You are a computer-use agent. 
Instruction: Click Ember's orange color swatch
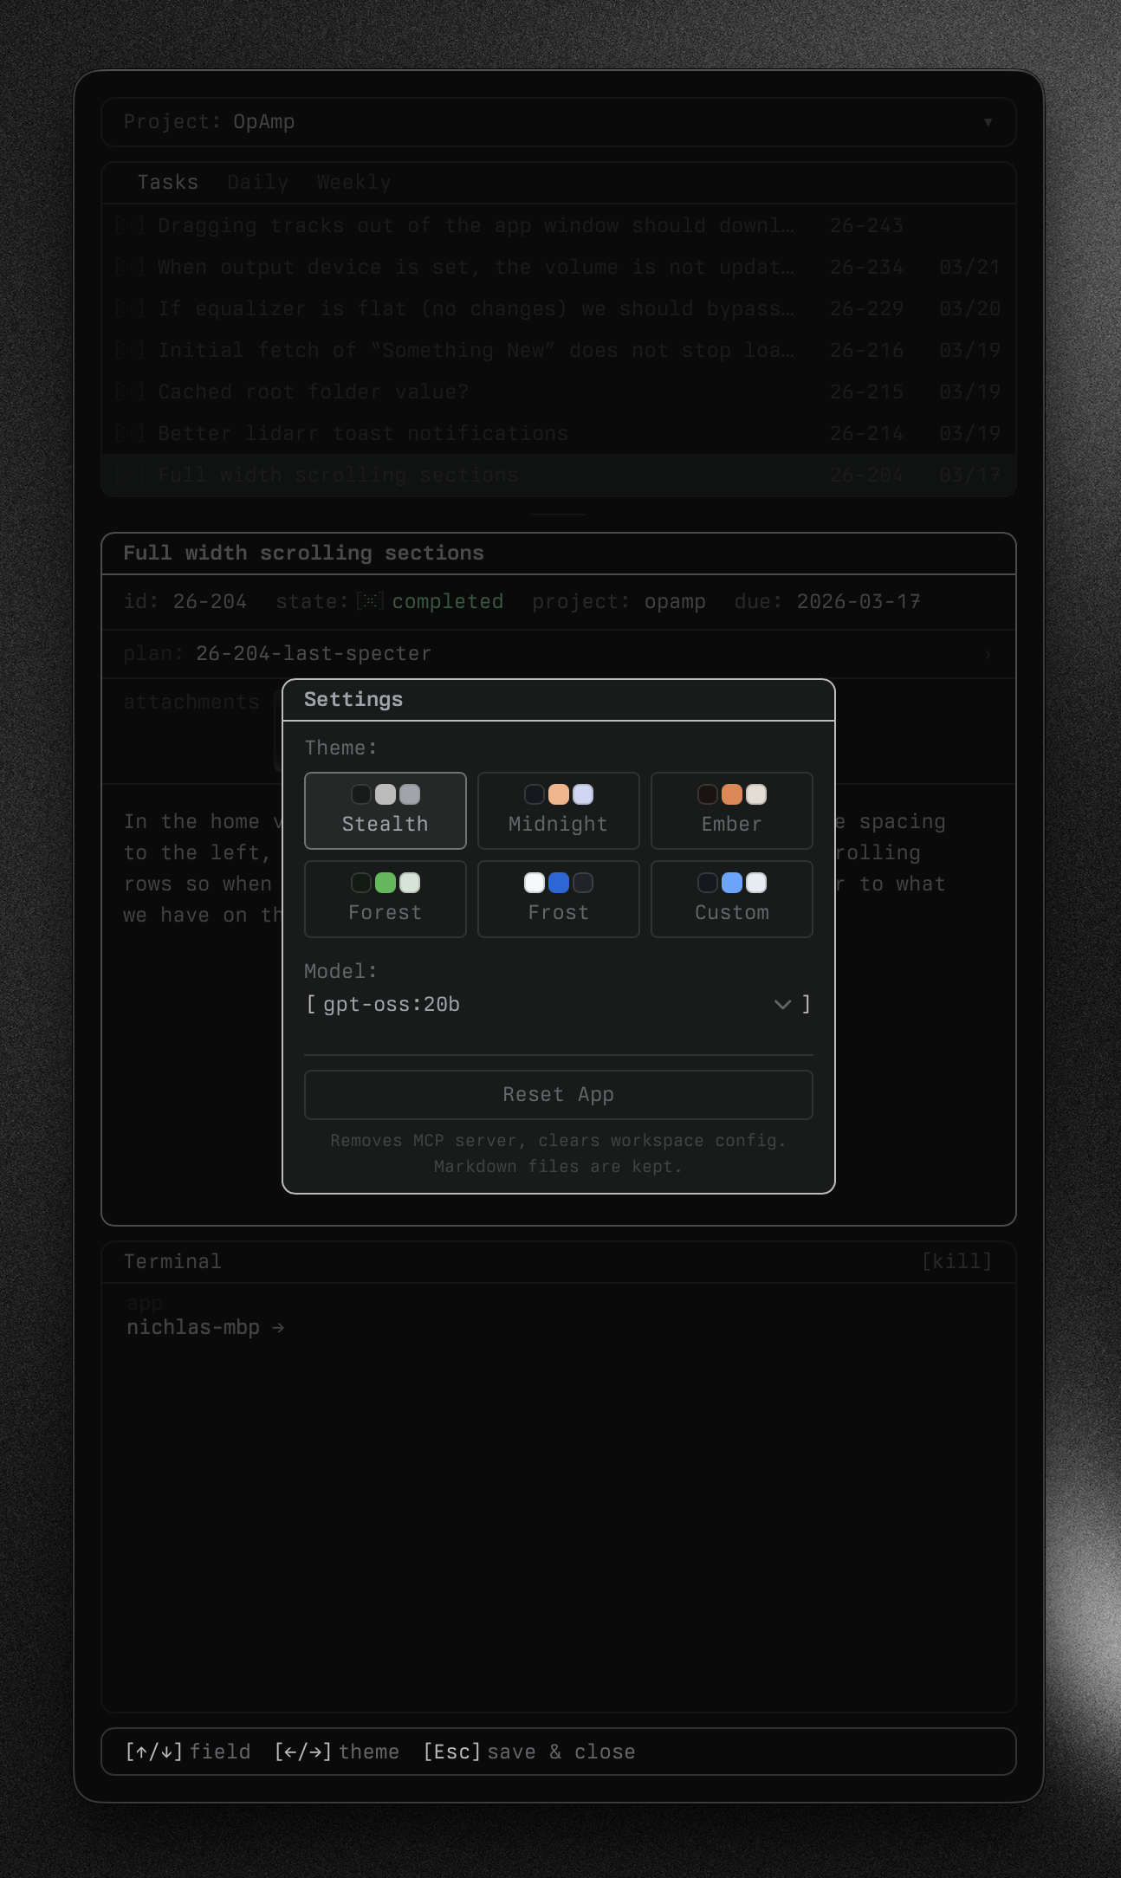(x=732, y=794)
